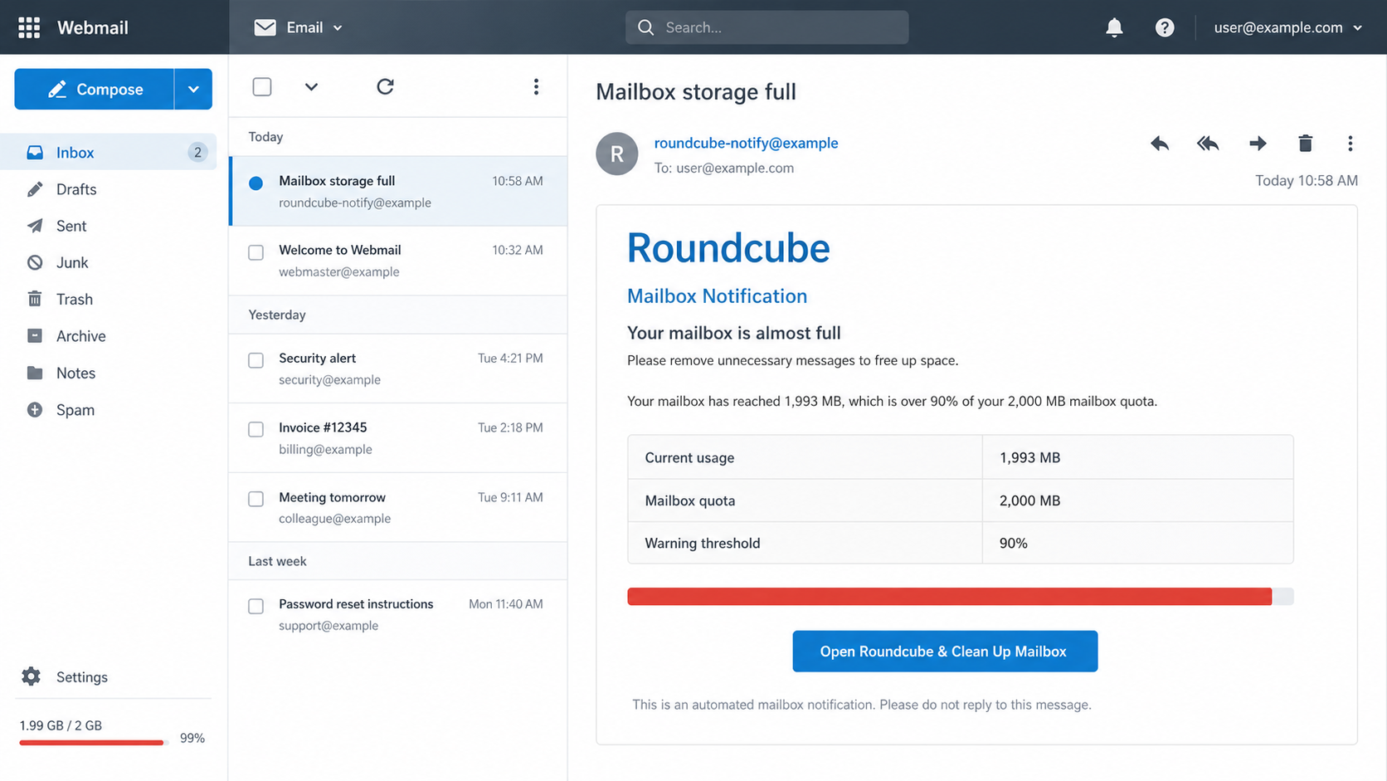This screenshot has height=781, width=1387.
Task: Open the help question mark icon
Action: pyautogui.click(x=1165, y=27)
